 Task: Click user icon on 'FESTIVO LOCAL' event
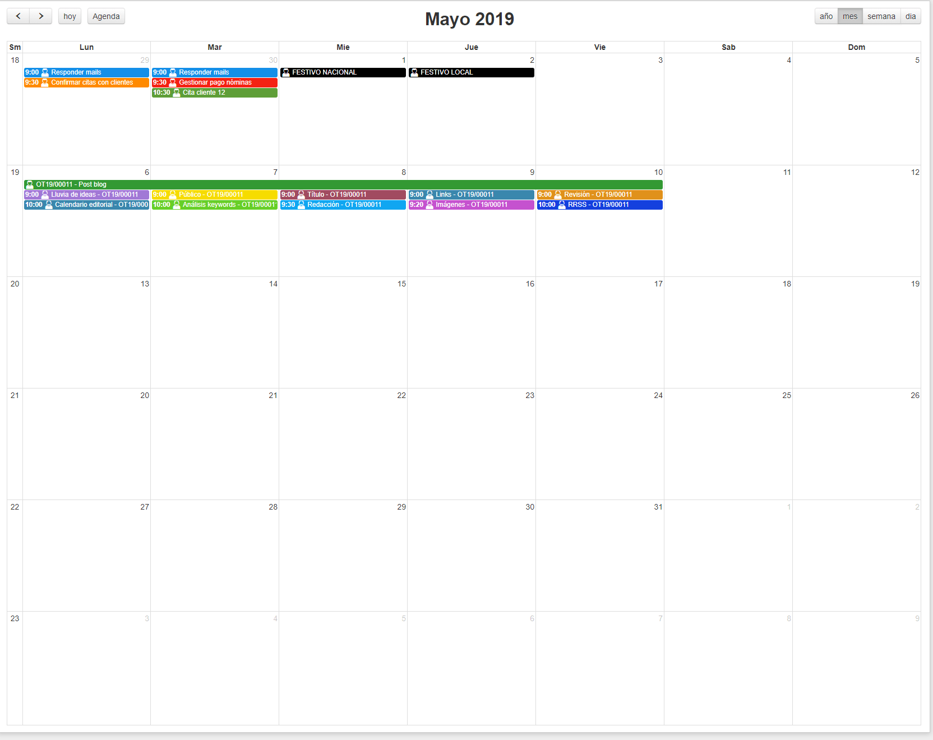414,72
